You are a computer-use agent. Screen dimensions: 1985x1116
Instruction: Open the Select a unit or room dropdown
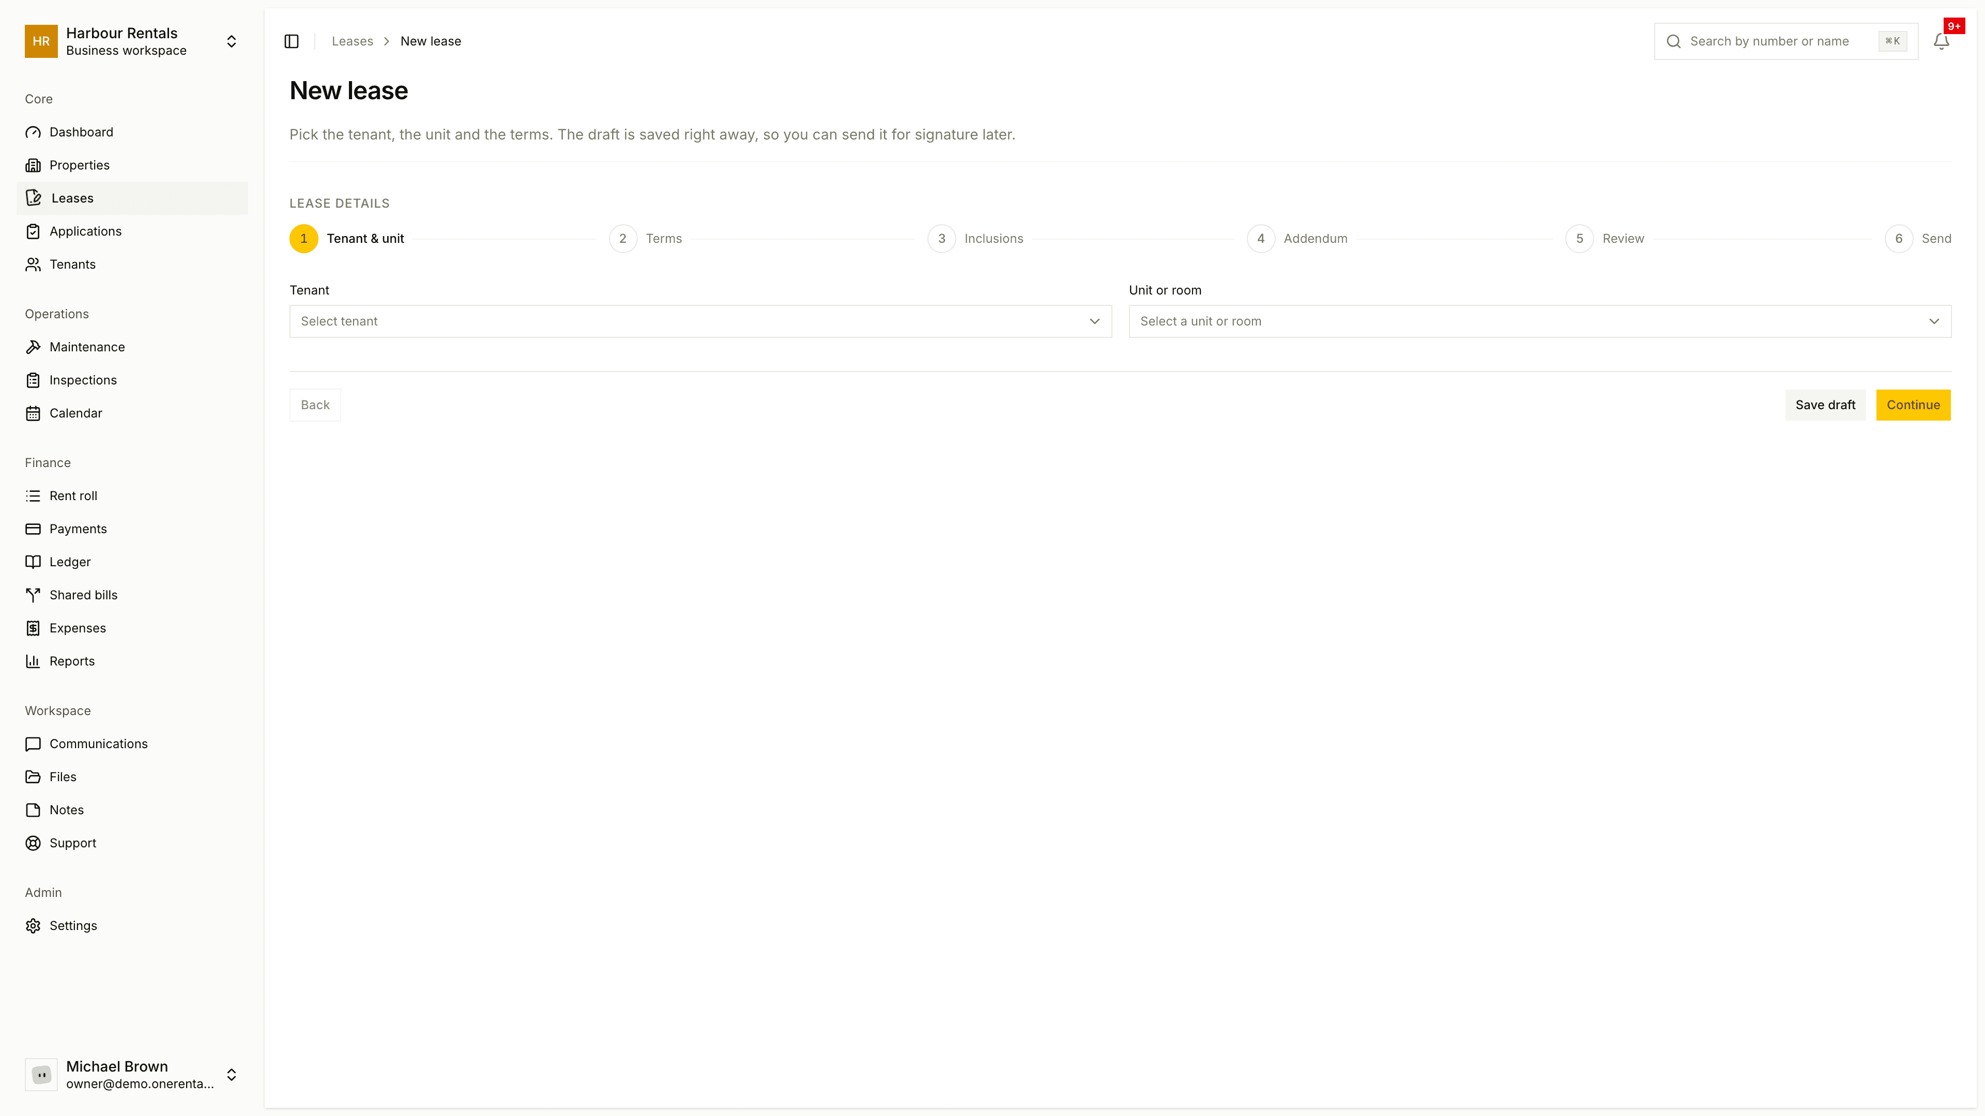click(1539, 321)
